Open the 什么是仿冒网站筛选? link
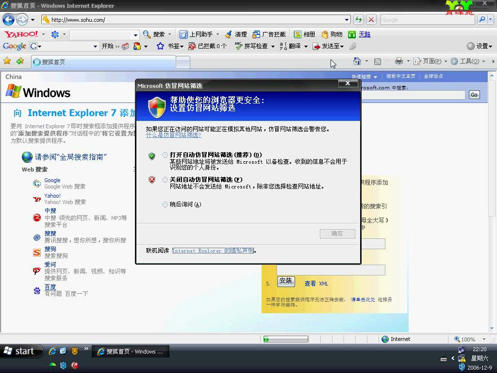 point(173,135)
